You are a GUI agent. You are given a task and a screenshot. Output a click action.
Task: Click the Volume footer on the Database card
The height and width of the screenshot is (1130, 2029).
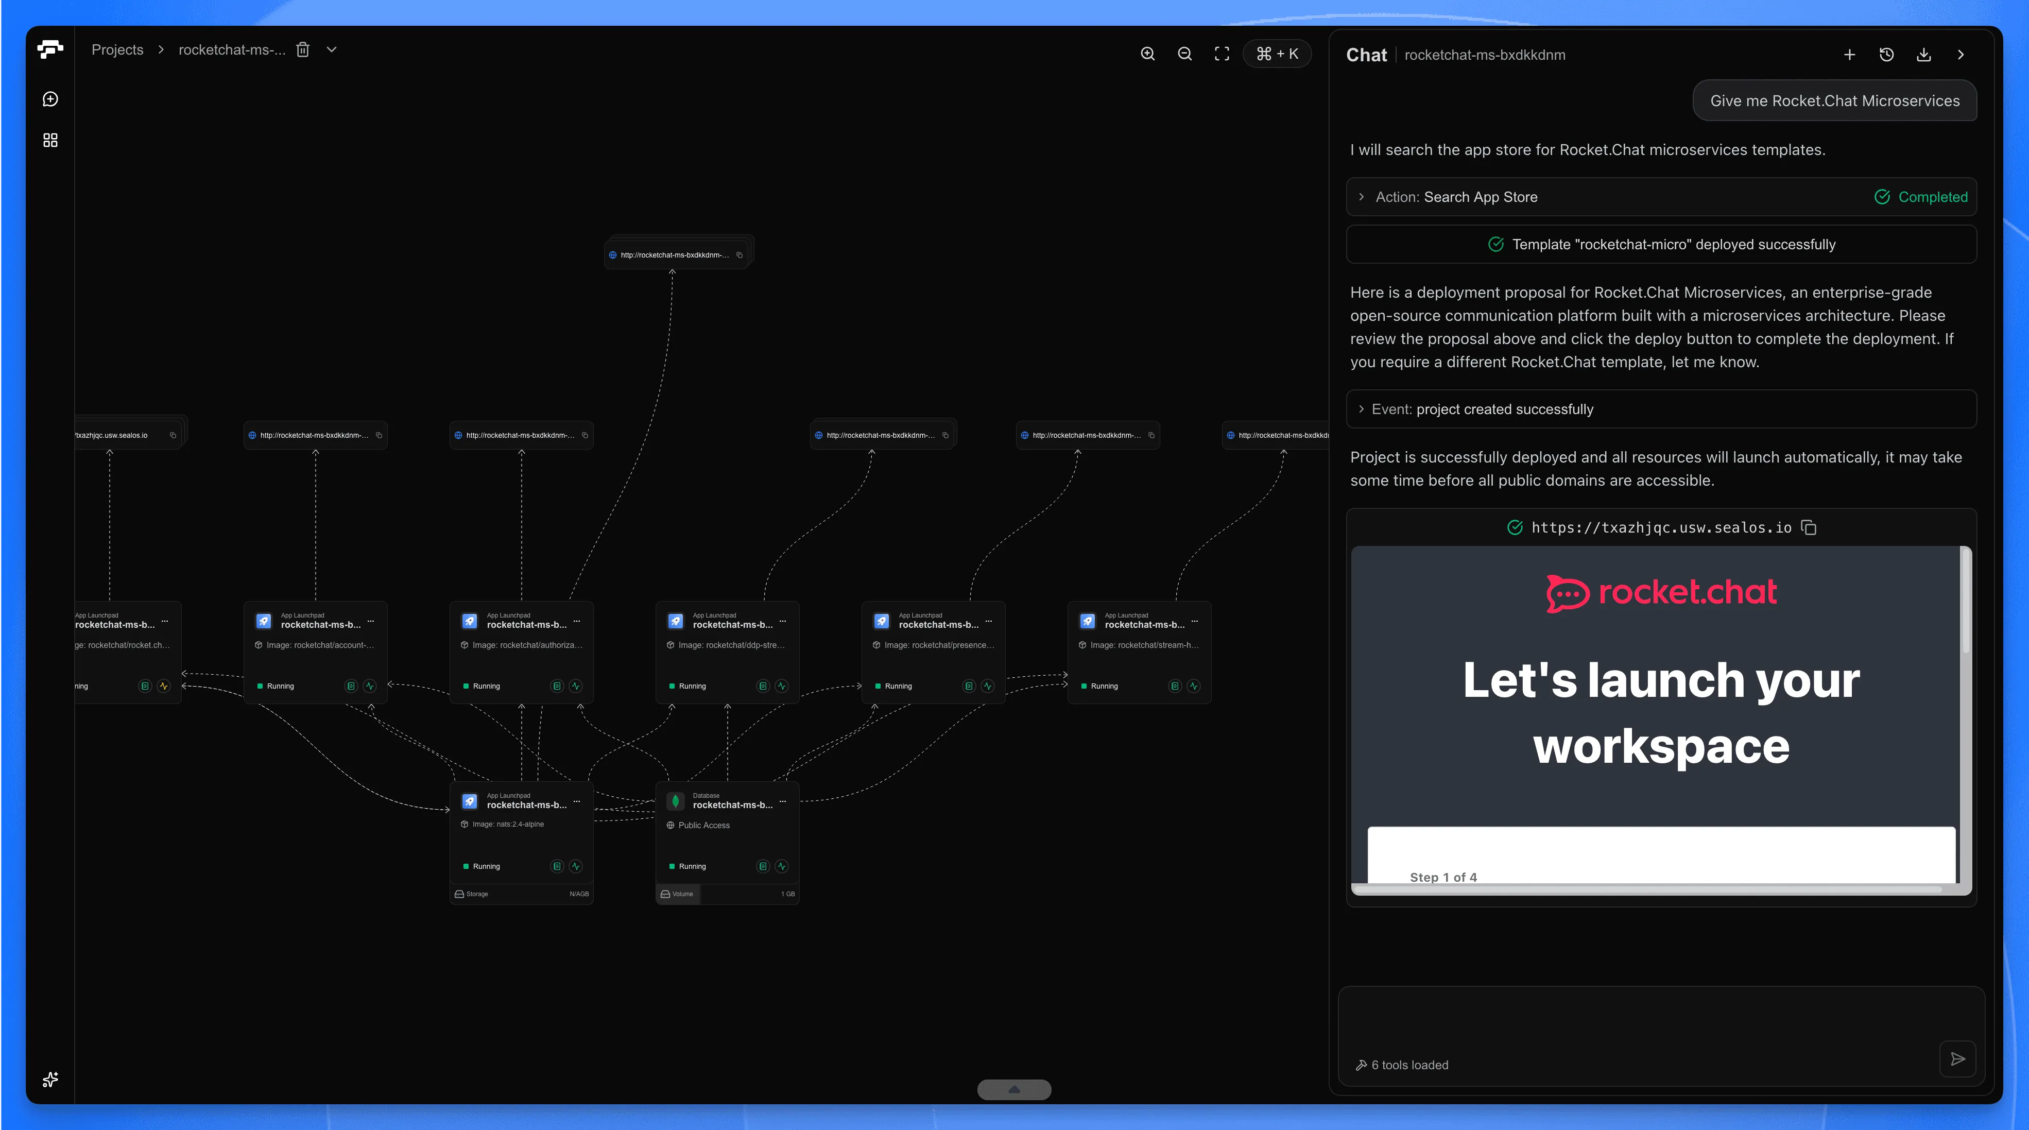727,895
